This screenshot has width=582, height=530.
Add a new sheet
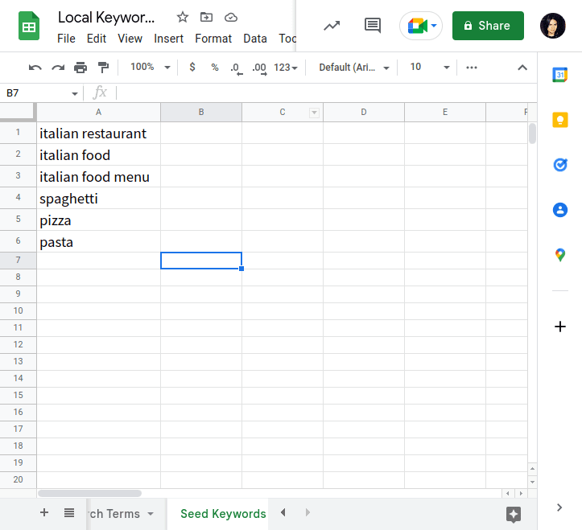(44, 512)
